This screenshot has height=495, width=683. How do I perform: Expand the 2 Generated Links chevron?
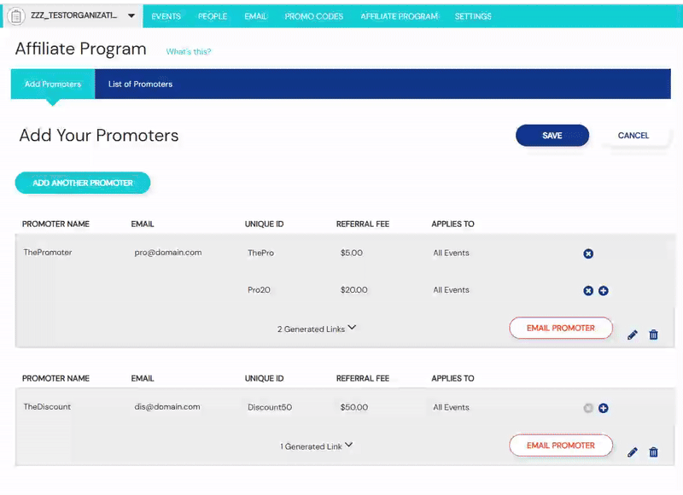(x=352, y=328)
